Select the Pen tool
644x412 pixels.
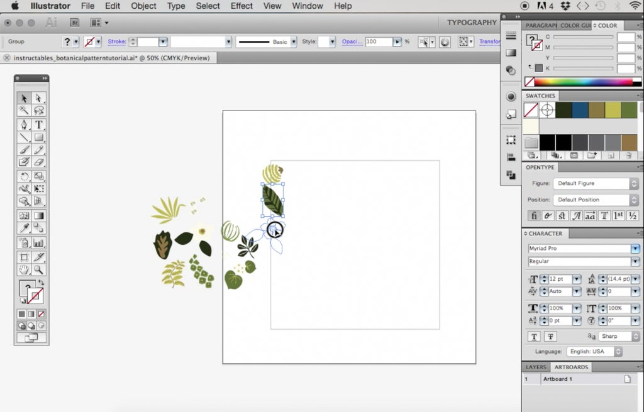(x=25, y=124)
